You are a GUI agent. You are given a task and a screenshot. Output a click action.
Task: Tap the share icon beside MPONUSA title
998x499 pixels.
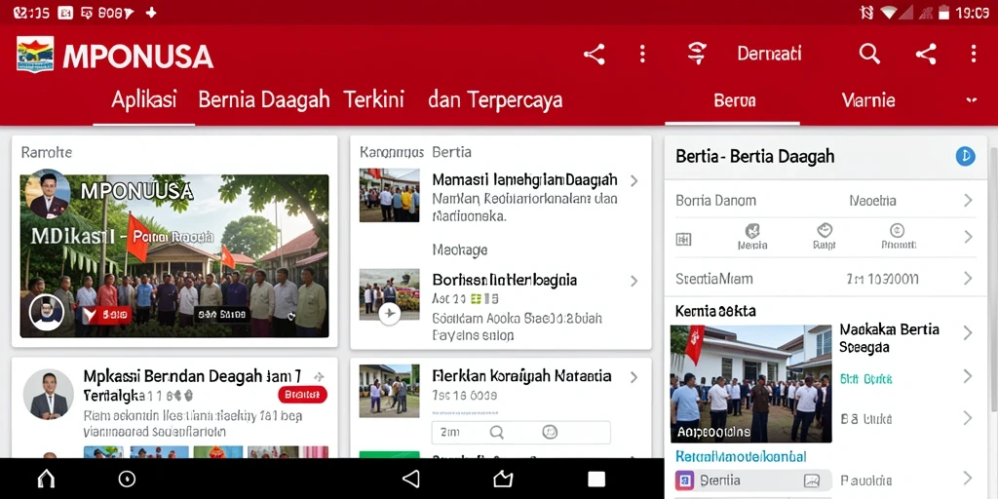click(594, 55)
